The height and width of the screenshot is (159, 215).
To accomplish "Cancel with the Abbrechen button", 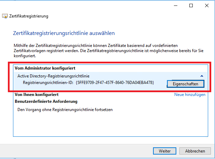I will click(x=195, y=151).
